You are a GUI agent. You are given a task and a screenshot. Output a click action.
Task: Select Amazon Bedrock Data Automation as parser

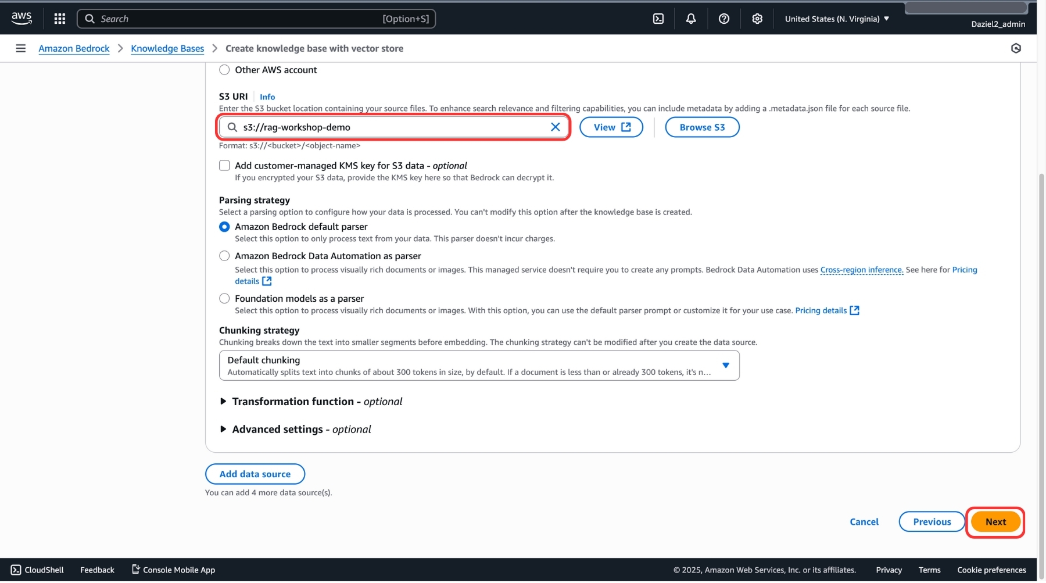click(224, 256)
